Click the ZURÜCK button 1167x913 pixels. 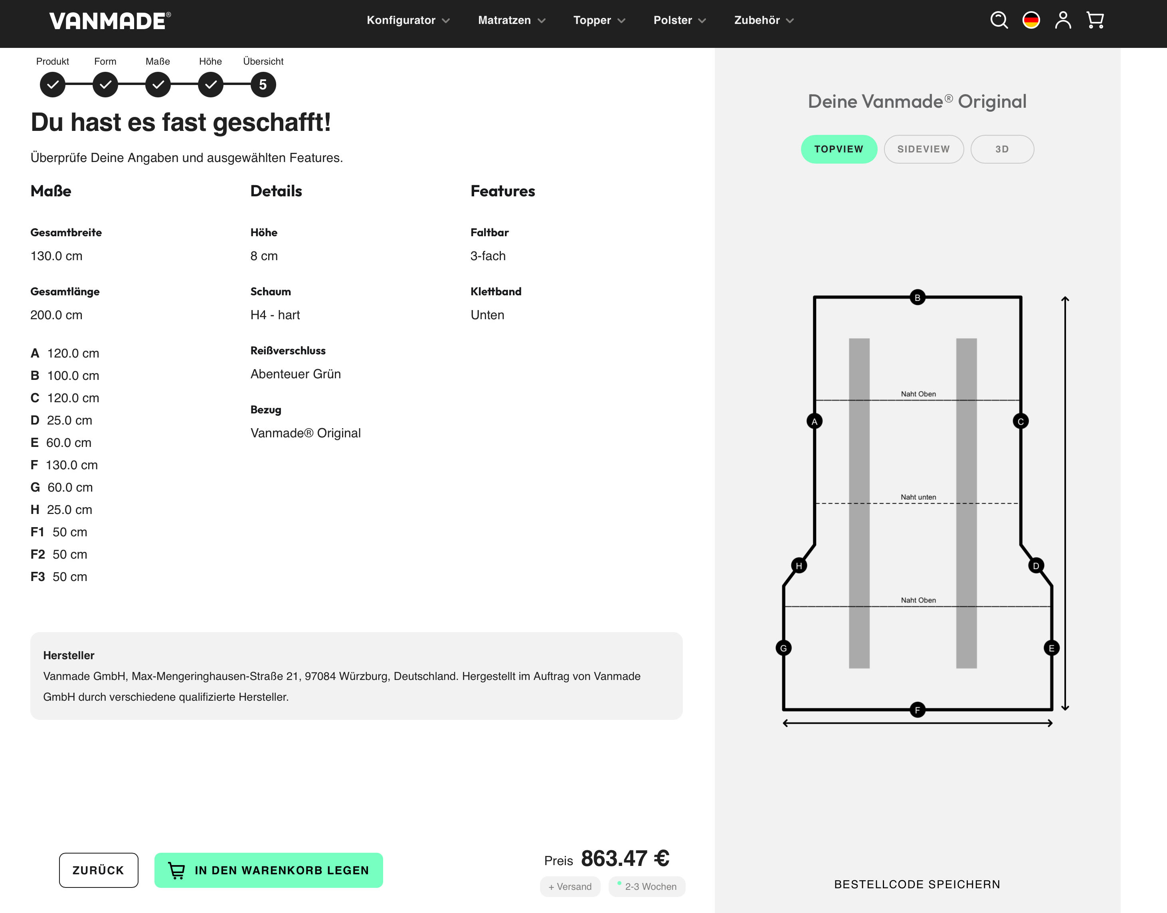tap(98, 870)
